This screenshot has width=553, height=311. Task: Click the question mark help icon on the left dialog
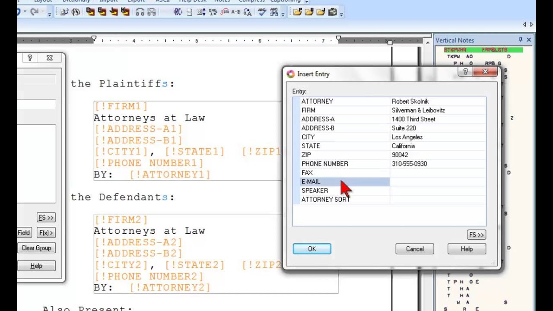click(x=30, y=58)
